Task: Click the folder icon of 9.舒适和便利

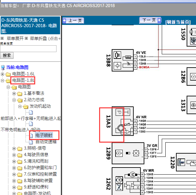Action: [20, 188]
